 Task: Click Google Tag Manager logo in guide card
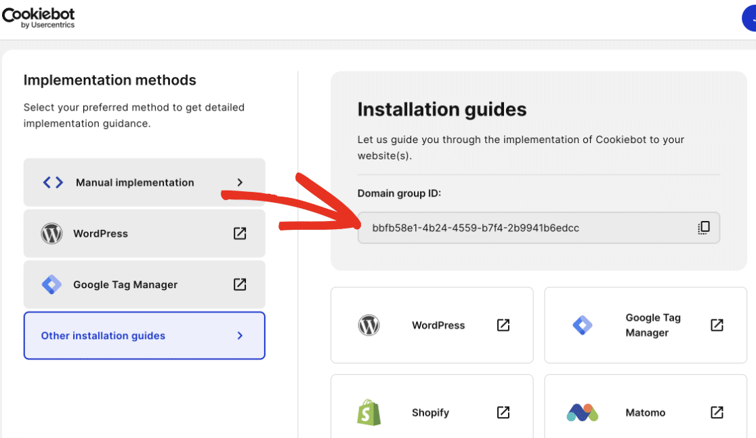583,325
